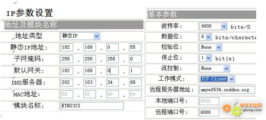This screenshot has width=266, height=120.
Task: Click the disabled 本地端口号 field showing 6500
Action: pos(209,101)
